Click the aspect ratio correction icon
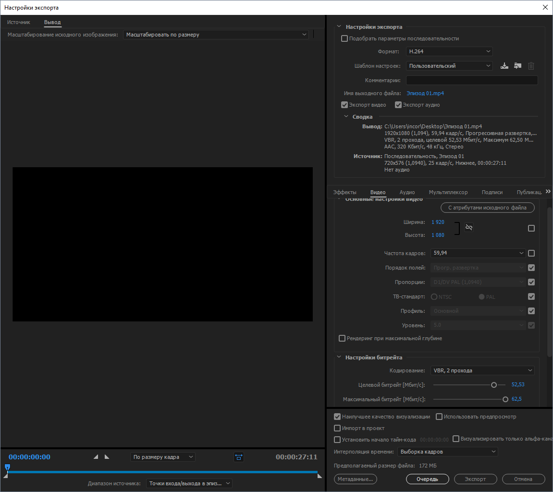This screenshot has width=553, height=492. pyautogui.click(x=239, y=457)
